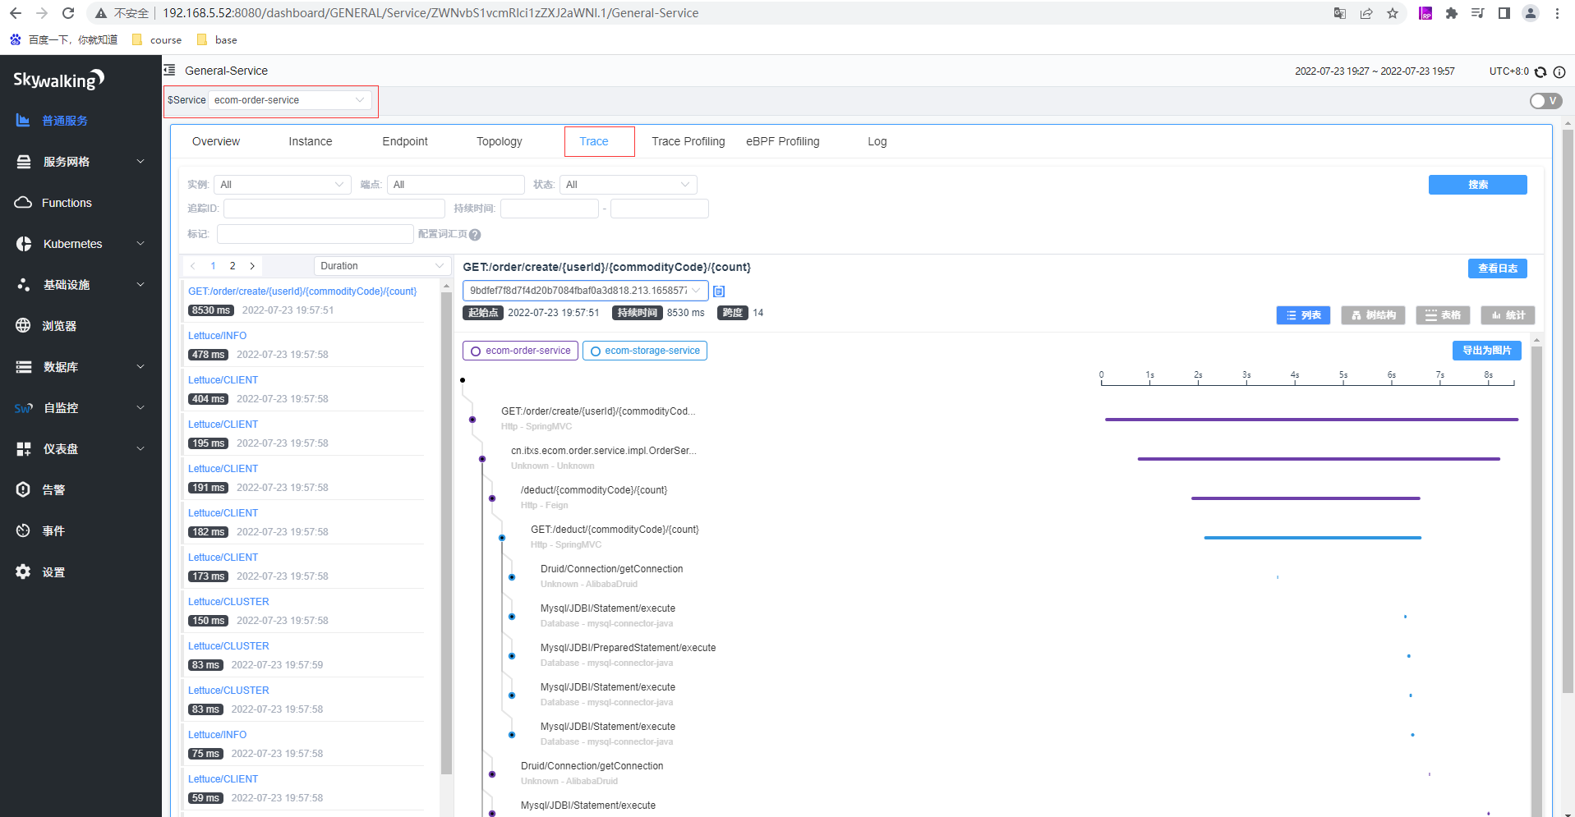Open the $Service ecom-order-service dropdown
1575x817 pixels.
pos(290,100)
